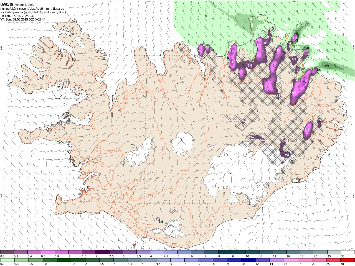Select the 'rigning/skúrir (grænt/blátt/rautt - mm/1klst) og' line

coord(32,9)
